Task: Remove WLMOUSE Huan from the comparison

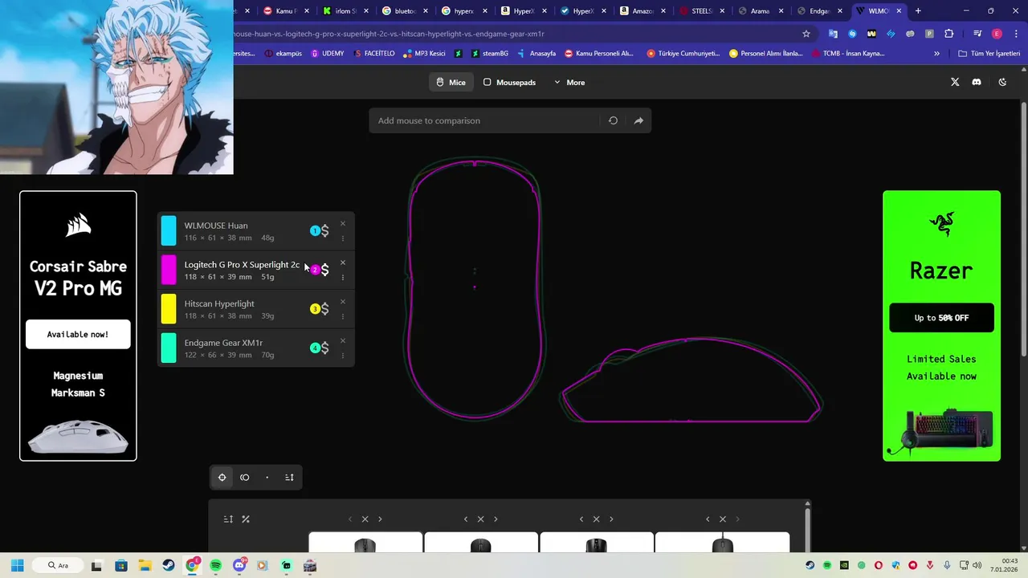Action: pyautogui.click(x=343, y=224)
